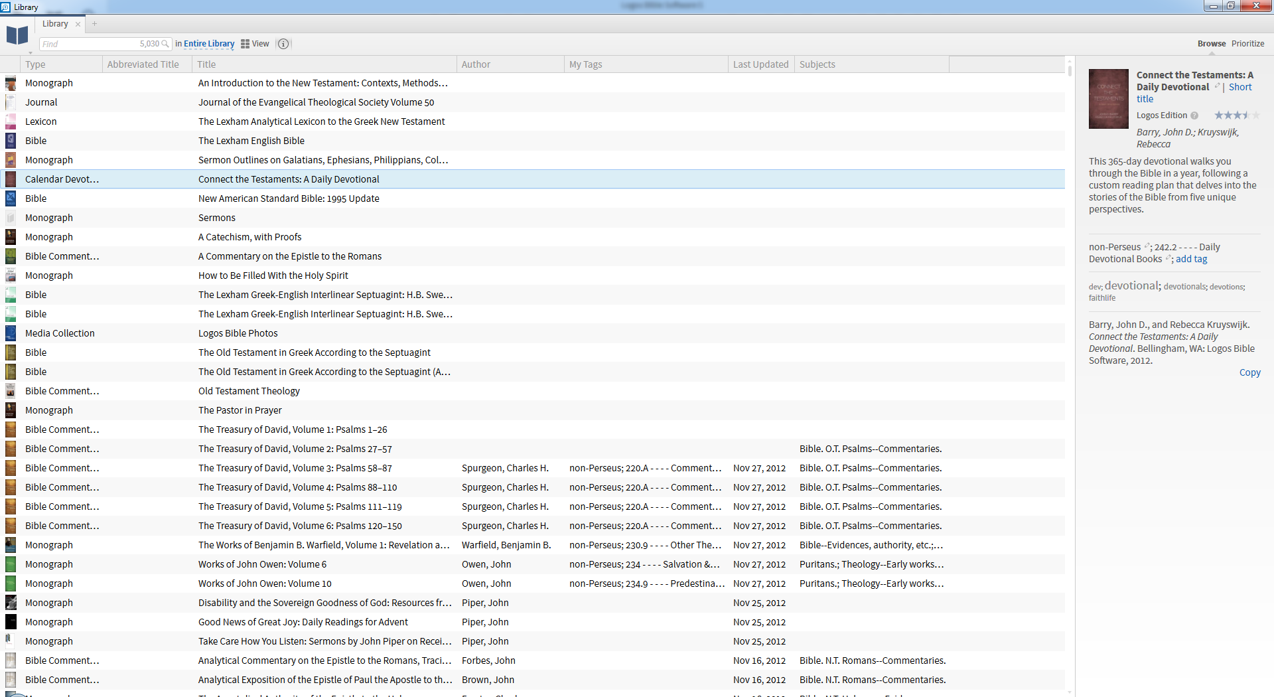Screen dimensions: 1274x697
Task: Click 'Forbes, John' in the Author column
Action: pos(488,660)
